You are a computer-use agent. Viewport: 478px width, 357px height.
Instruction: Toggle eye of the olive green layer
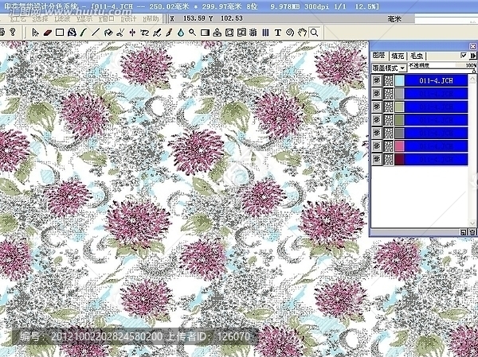point(377,119)
